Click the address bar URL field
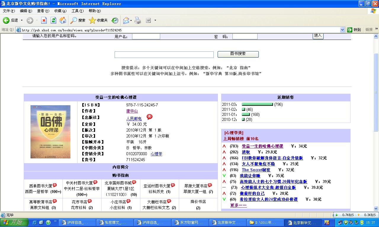Viewport: 379px width, 227px height. 181,30
